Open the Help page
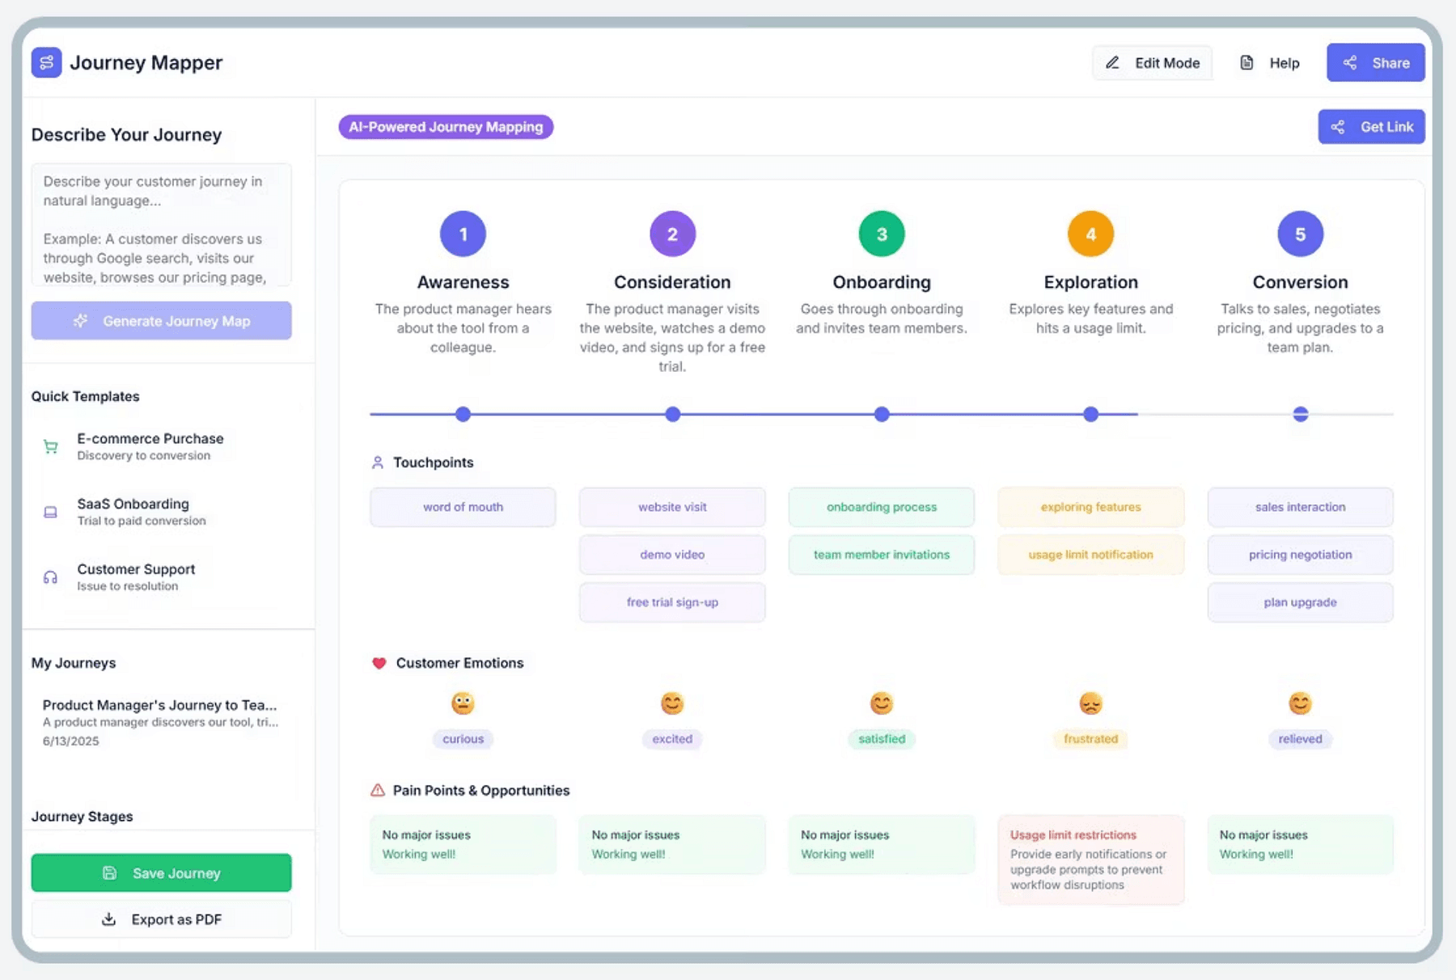 [1270, 63]
